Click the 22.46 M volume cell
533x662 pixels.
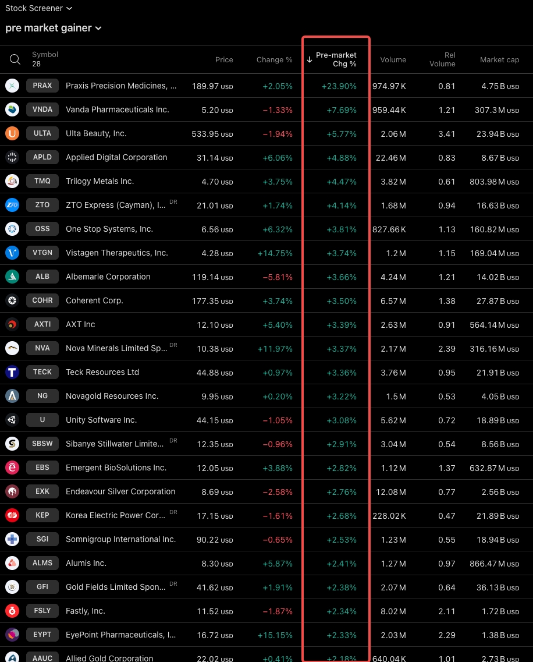[391, 158]
